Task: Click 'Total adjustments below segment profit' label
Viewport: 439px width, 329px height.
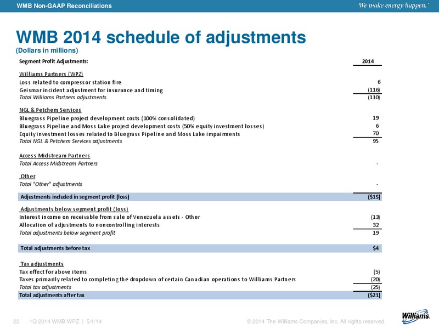Action: click(x=67, y=232)
